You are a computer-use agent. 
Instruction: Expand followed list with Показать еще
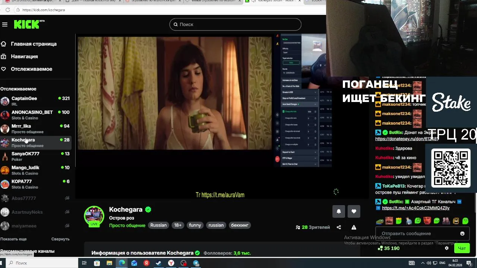click(x=13, y=239)
